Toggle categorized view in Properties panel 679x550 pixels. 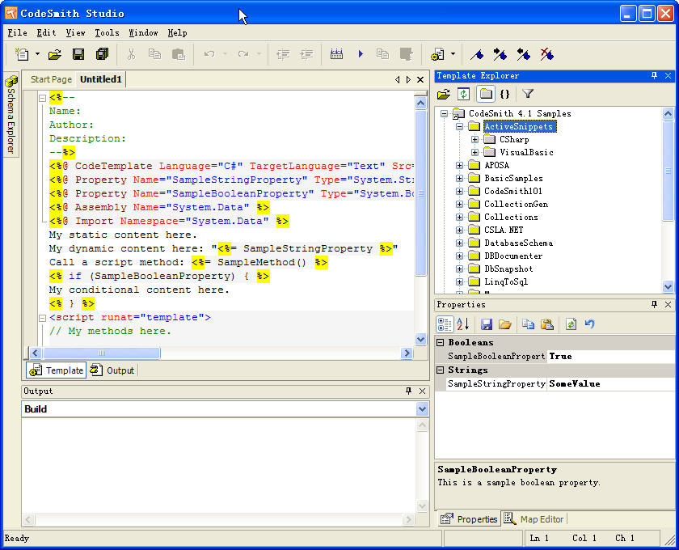pos(444,324)
